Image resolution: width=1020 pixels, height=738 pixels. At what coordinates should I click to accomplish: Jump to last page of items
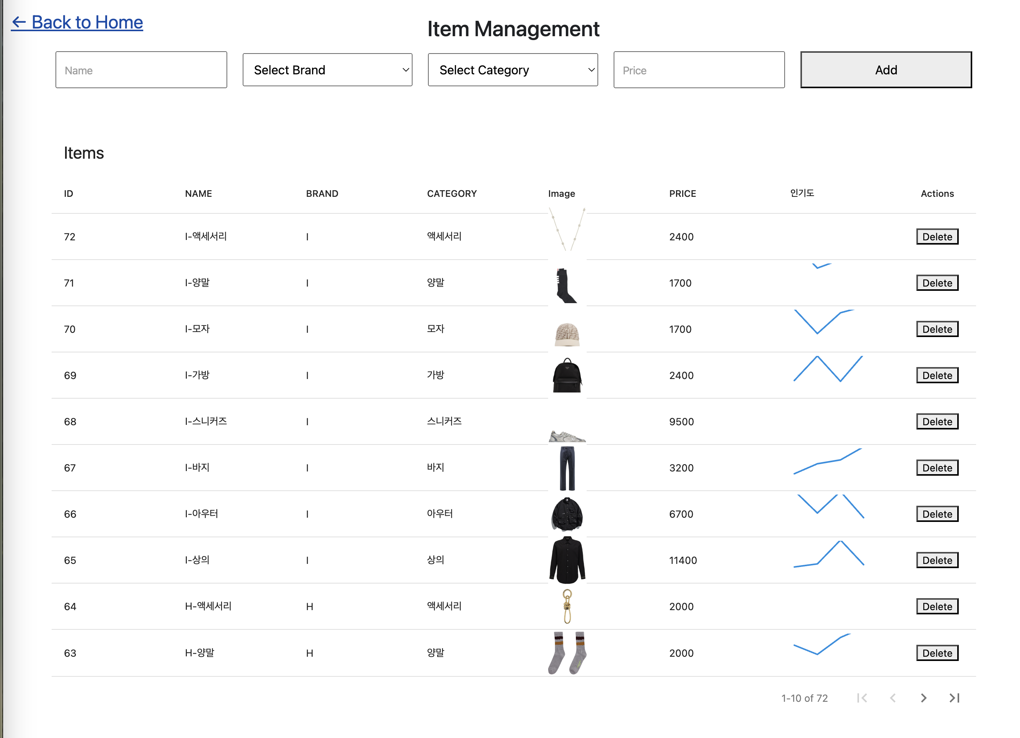(954, 698)
